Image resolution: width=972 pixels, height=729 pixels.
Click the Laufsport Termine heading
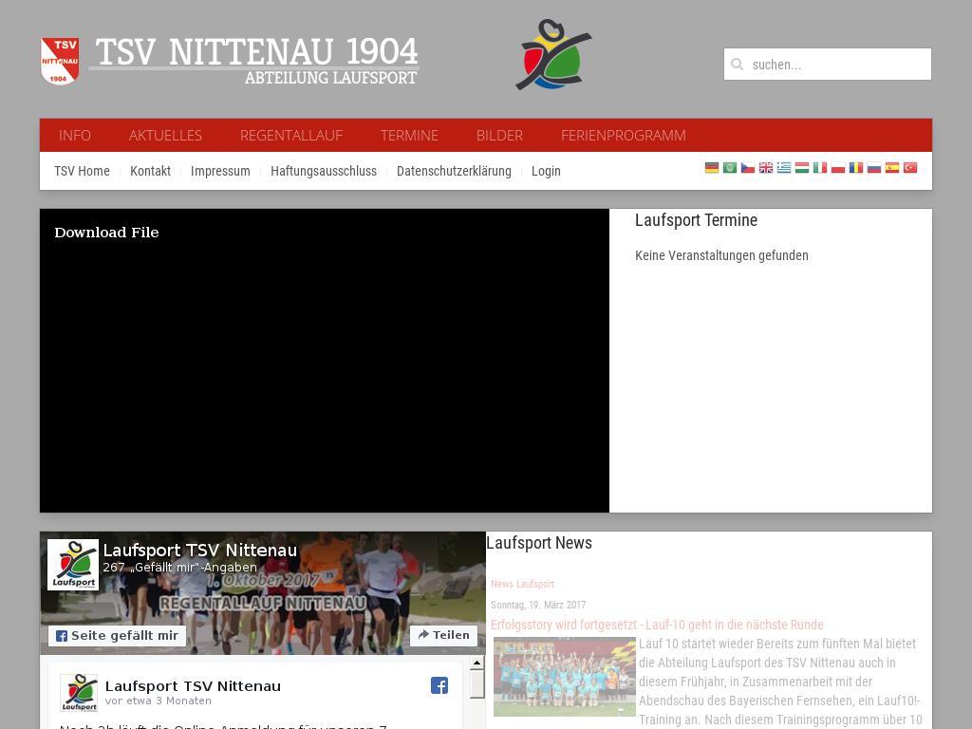[696, 220]
